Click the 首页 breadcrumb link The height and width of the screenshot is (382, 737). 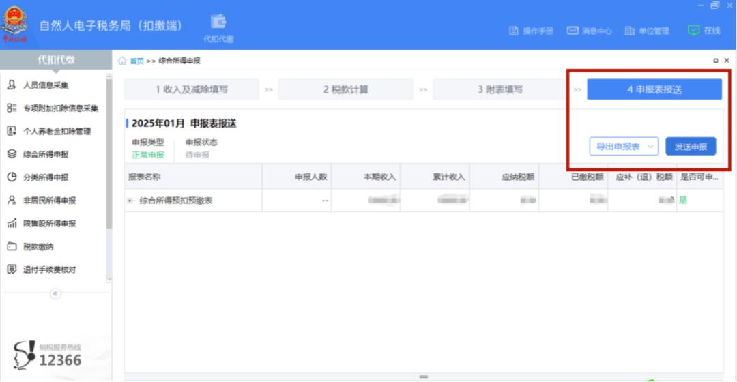[136, 61]
